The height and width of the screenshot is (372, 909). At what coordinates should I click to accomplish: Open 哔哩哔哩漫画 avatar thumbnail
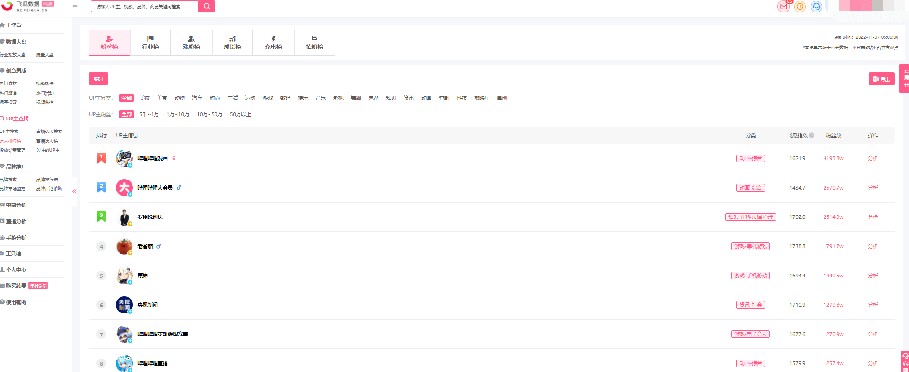pyautogui.click(x=124, y=158)
